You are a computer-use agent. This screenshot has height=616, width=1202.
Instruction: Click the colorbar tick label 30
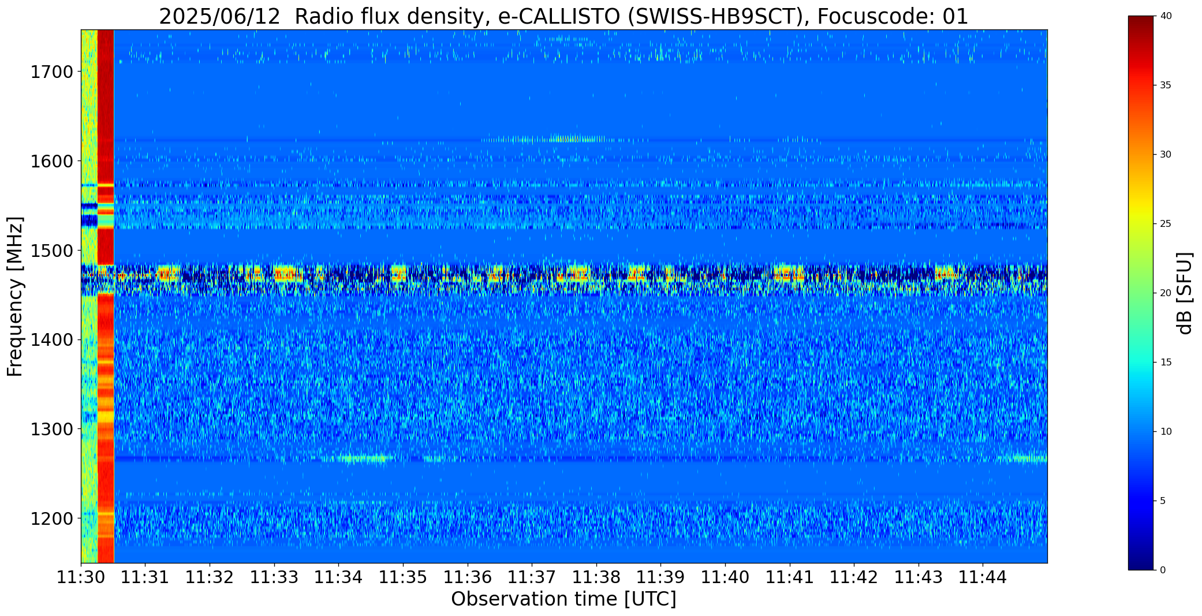click(1166, 155)
